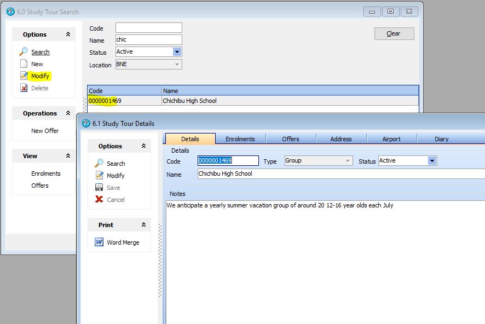
Task: Switch to the Enrolments tab
Action: (x=240, y=139)
